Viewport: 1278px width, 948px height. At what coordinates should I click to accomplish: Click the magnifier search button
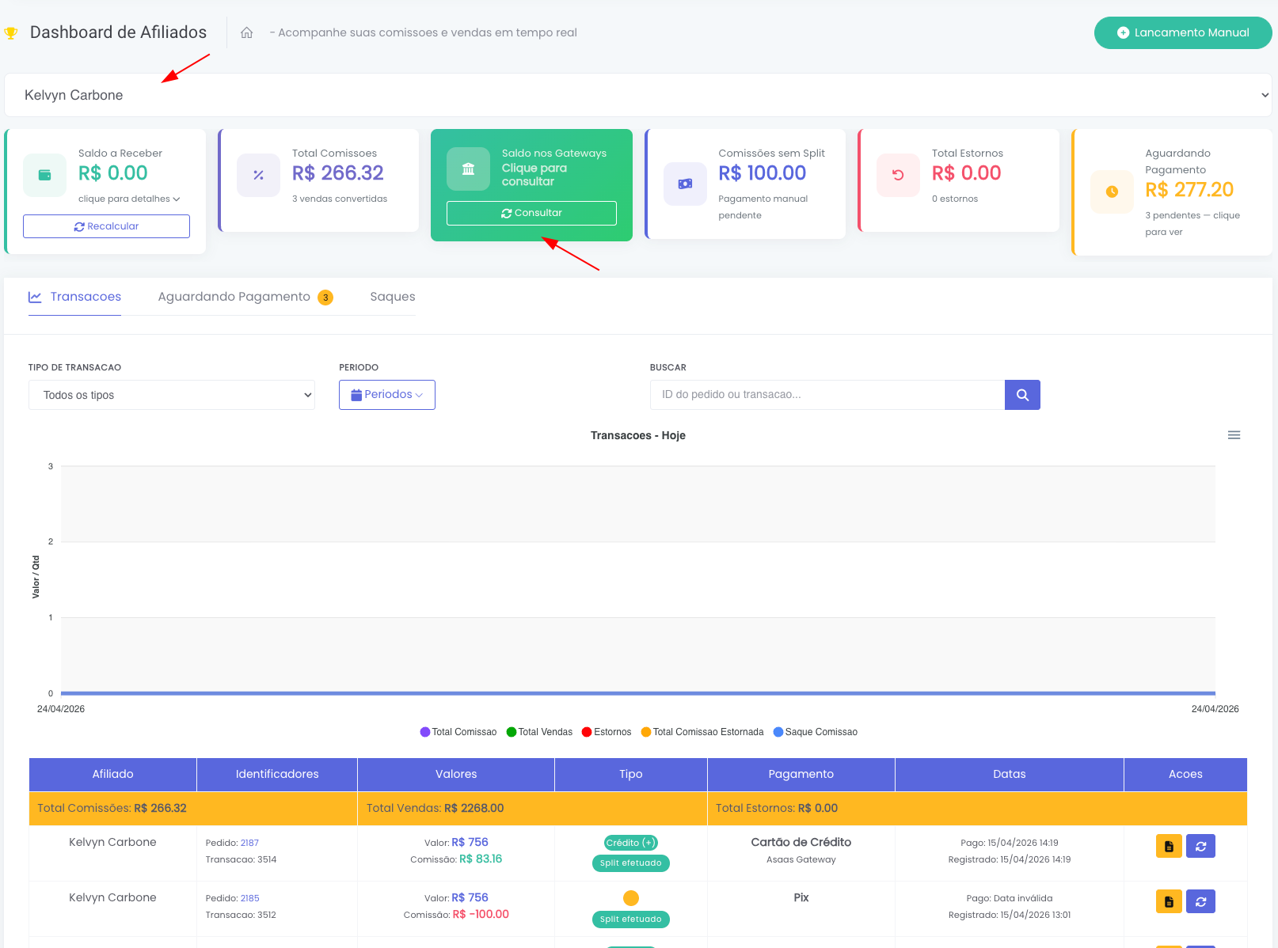pyautogui.click(x=1022, y=395)
